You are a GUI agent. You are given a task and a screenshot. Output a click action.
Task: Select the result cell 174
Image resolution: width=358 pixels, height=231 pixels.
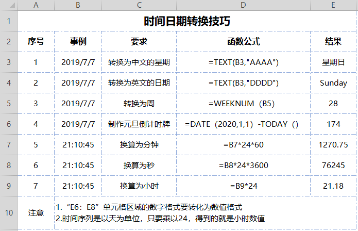click(x=333, y=124)
